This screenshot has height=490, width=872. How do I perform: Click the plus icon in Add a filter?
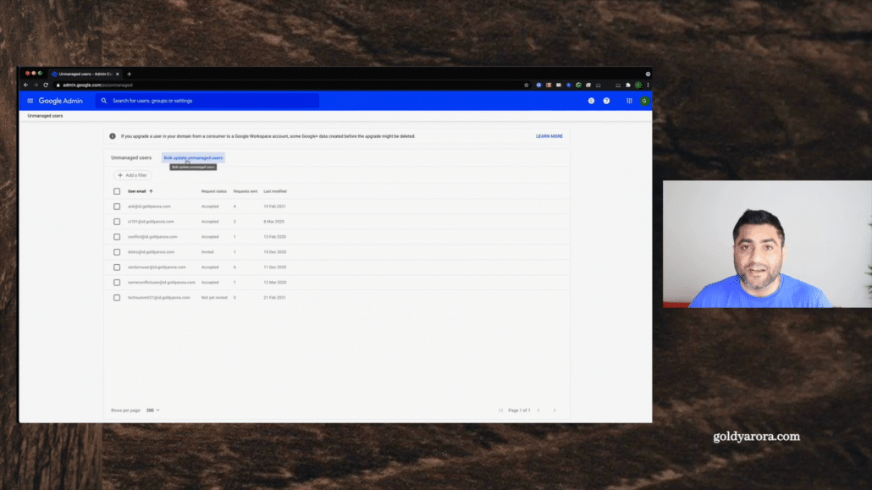tap(120, 175)
